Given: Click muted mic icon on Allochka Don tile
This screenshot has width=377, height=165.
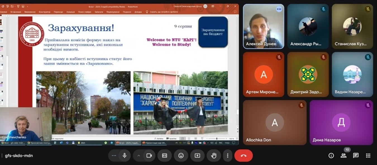Looking at the screenshot, I should (301, 105).
